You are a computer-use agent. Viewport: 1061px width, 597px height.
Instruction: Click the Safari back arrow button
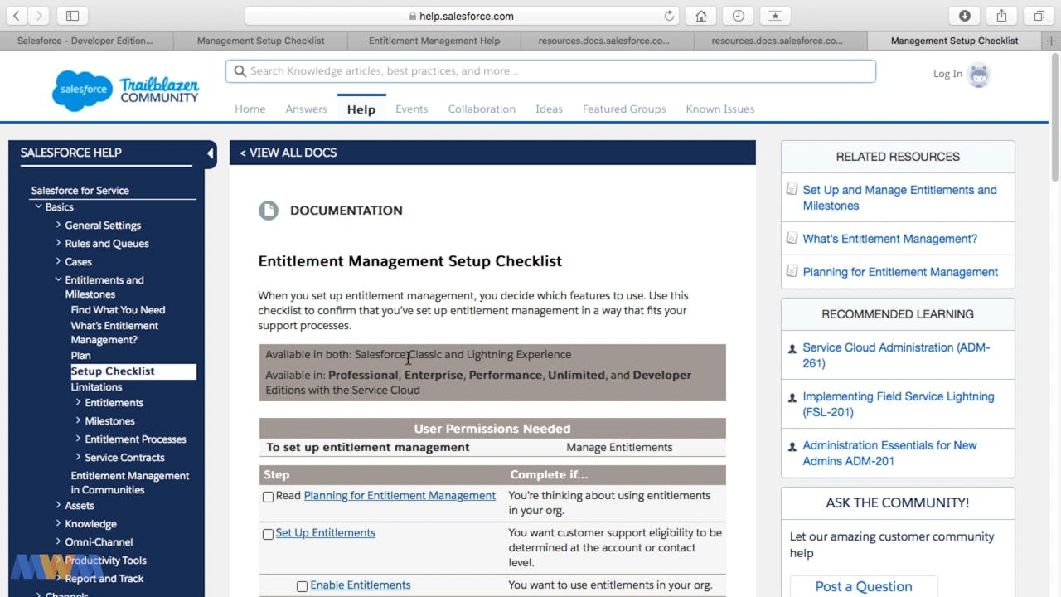point(17,16)
